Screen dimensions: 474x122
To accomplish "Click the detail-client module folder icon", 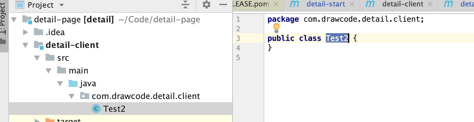I will pyautogui.click(x=38, y=45).
